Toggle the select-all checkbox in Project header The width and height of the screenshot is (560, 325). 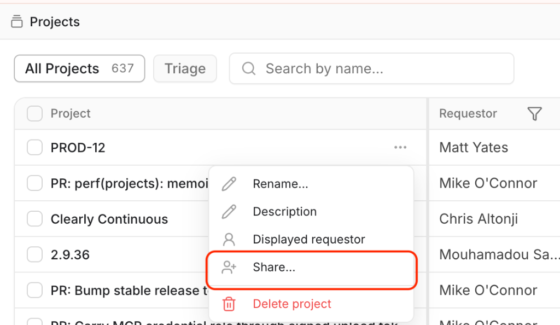pos(34,114)
